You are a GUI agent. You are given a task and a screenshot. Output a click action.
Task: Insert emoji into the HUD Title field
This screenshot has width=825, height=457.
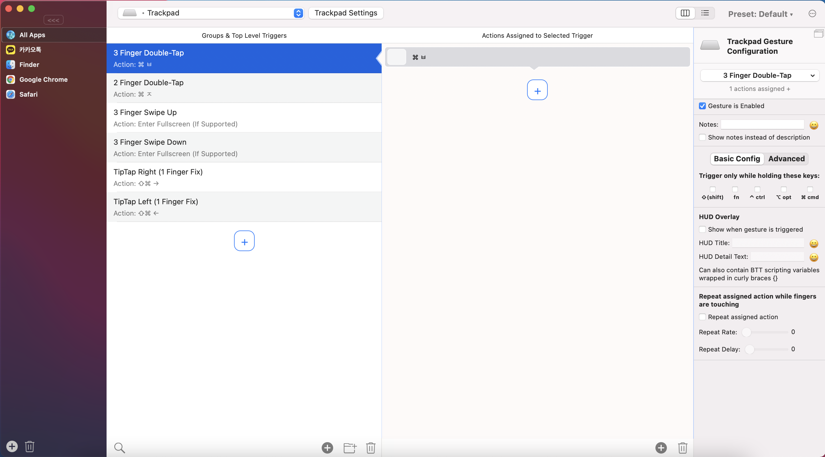(x=814, y=244)
